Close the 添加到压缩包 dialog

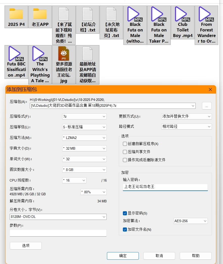(x=210, y=90)
